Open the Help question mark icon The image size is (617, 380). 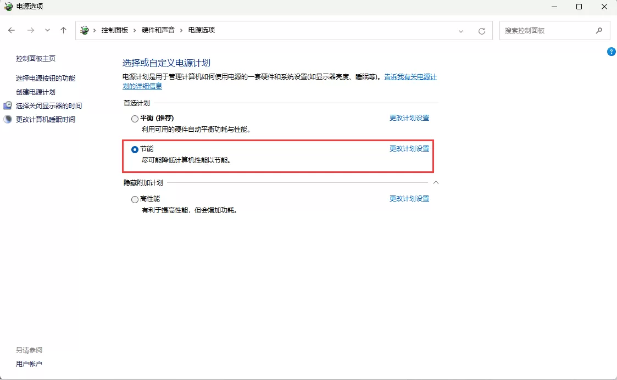click(611, 52)
